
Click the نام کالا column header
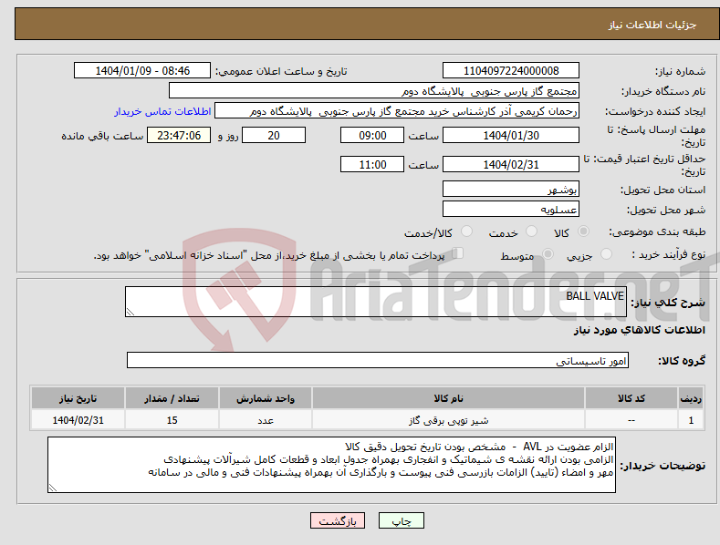(x=448, y=398)
